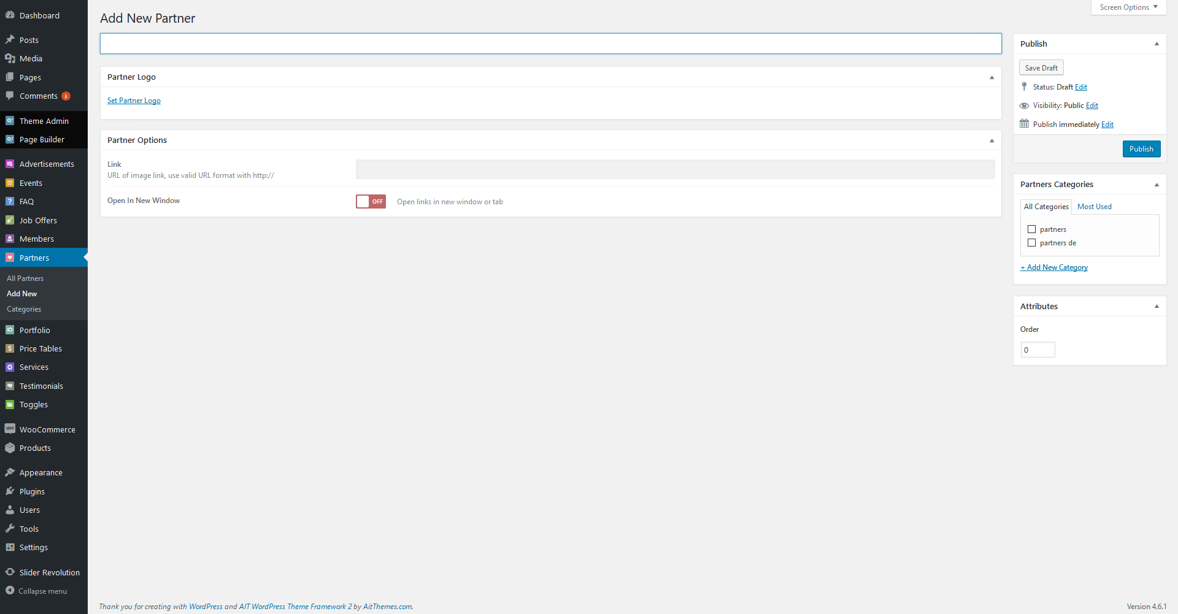
Task: Click the Posts pushpin icon
Action: point(10,40)
